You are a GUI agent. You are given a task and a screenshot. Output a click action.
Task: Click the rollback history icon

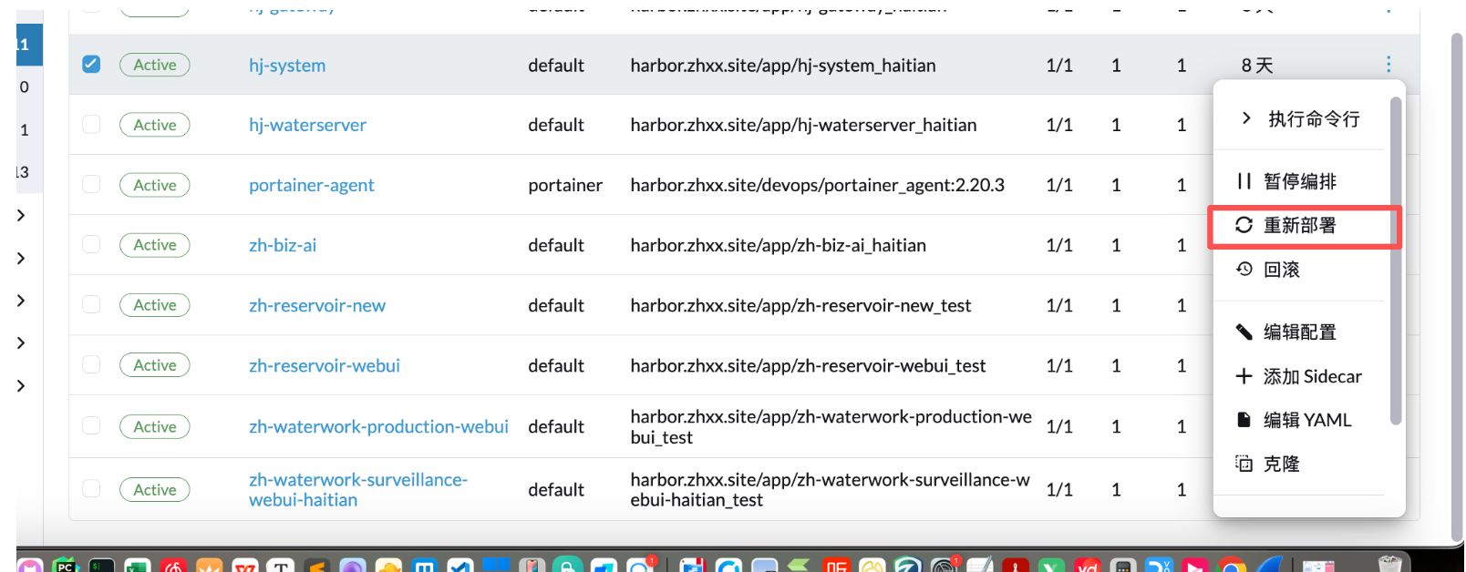(x=1244, y=269)
